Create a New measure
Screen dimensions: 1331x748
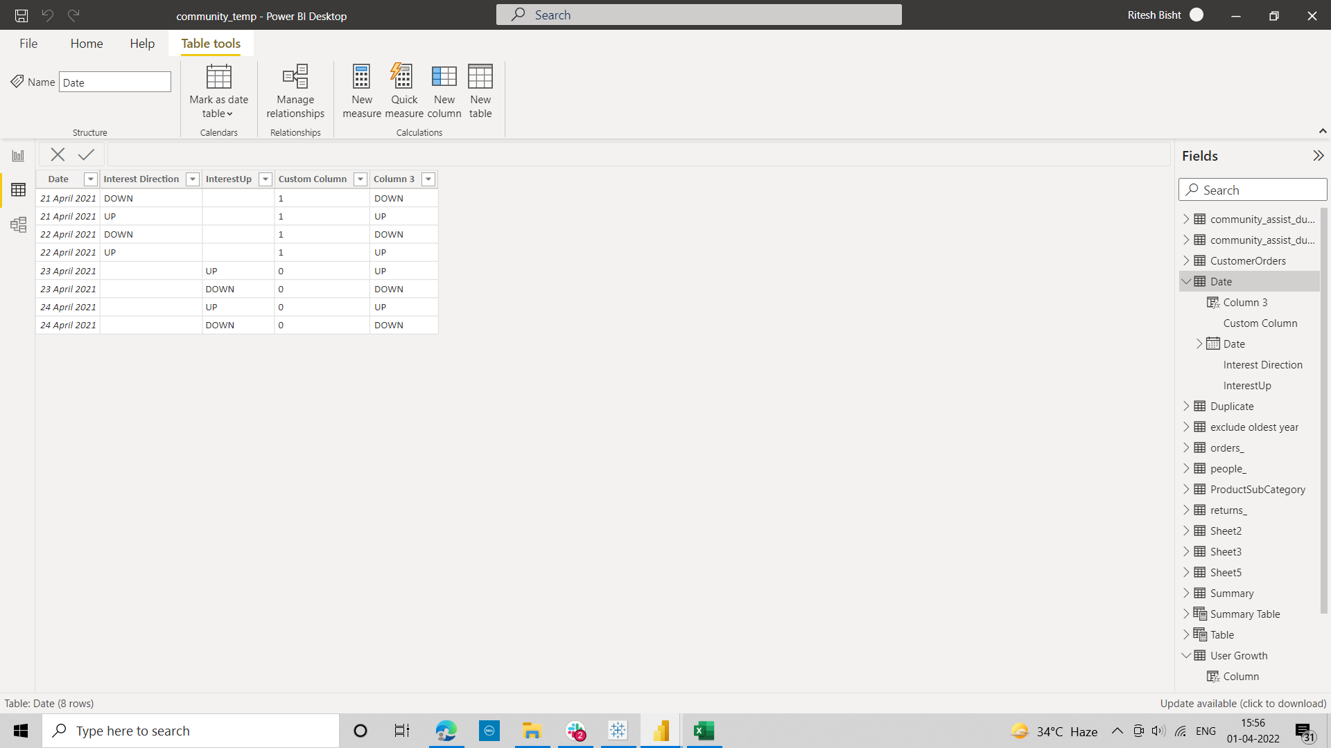click(362, 91)
